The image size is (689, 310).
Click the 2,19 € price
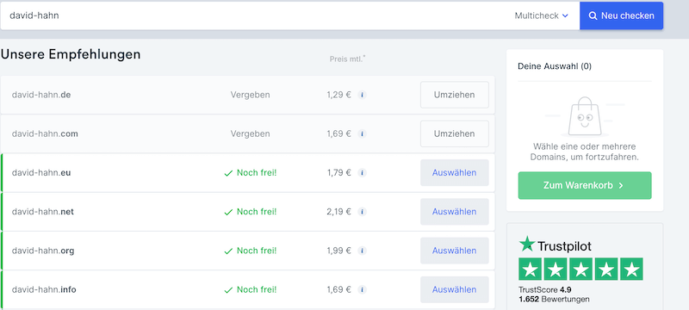tap(338, 212)
